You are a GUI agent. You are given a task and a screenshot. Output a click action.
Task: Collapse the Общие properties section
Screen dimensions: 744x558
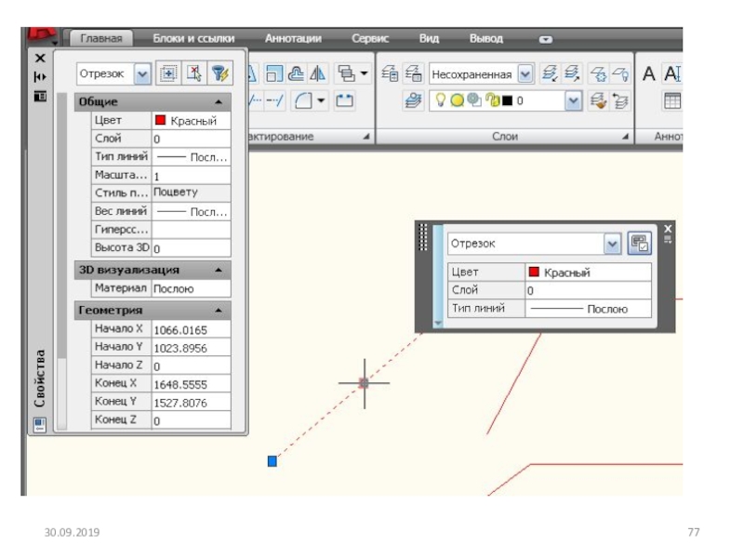point(218,102)
